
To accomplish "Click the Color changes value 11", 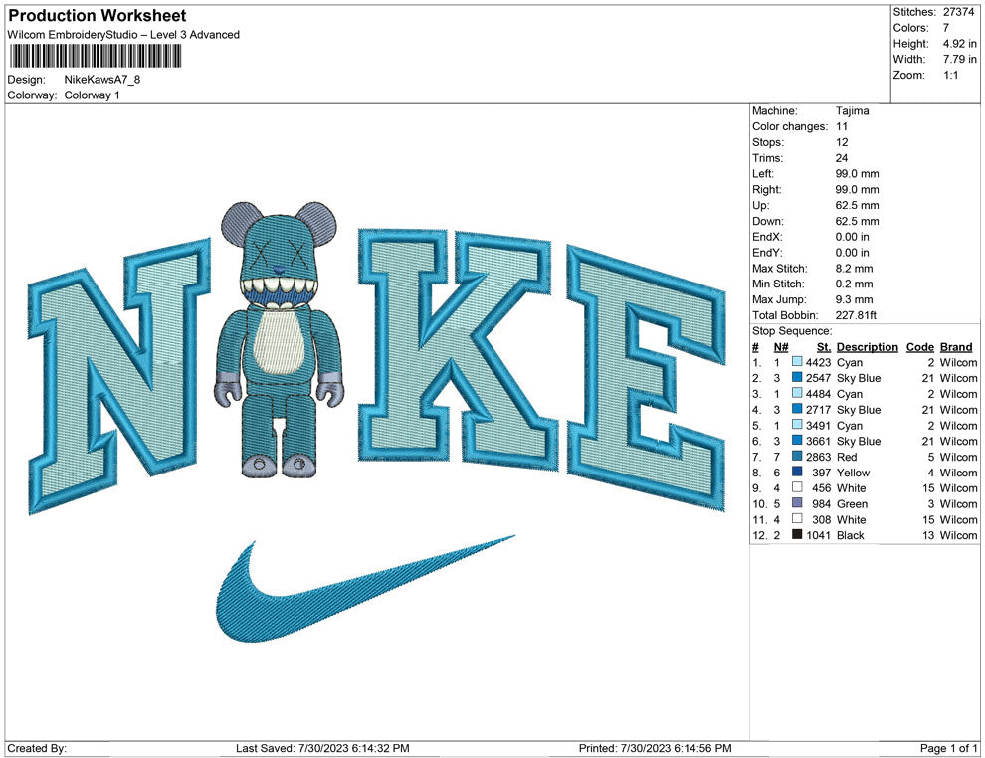I will point(842,127).
